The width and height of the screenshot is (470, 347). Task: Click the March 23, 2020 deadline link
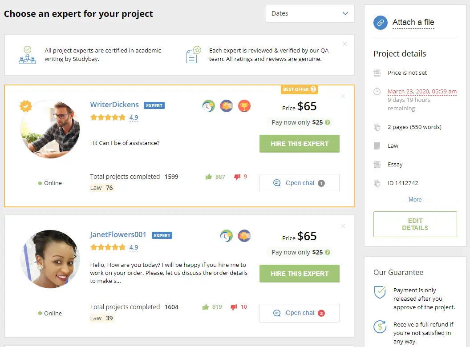[x=422, y=91]
